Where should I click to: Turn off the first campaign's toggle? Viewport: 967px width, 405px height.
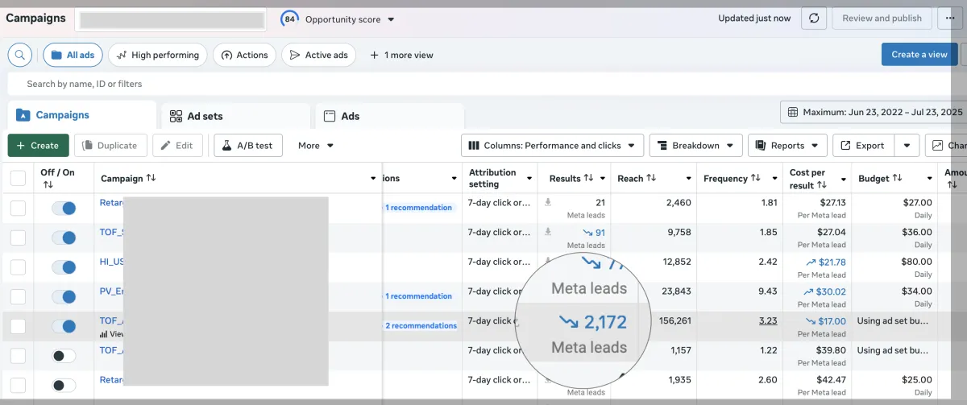(64, 209)
